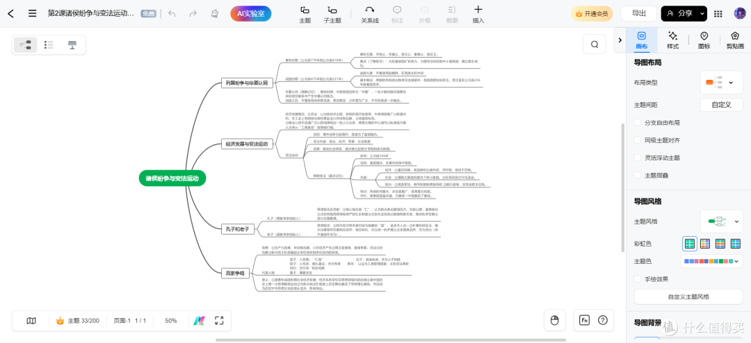Open the 插入 (insert) plus menu
Viewport: 751px width, 343px height.
coord(478,13)
